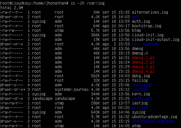This screenshot has width=181, height=128.
Task: Click the dpkg.log filename
Action: [x=141, y=76]
